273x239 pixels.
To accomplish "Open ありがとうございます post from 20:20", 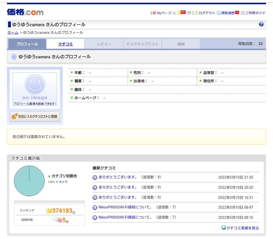I will (118, 187).
